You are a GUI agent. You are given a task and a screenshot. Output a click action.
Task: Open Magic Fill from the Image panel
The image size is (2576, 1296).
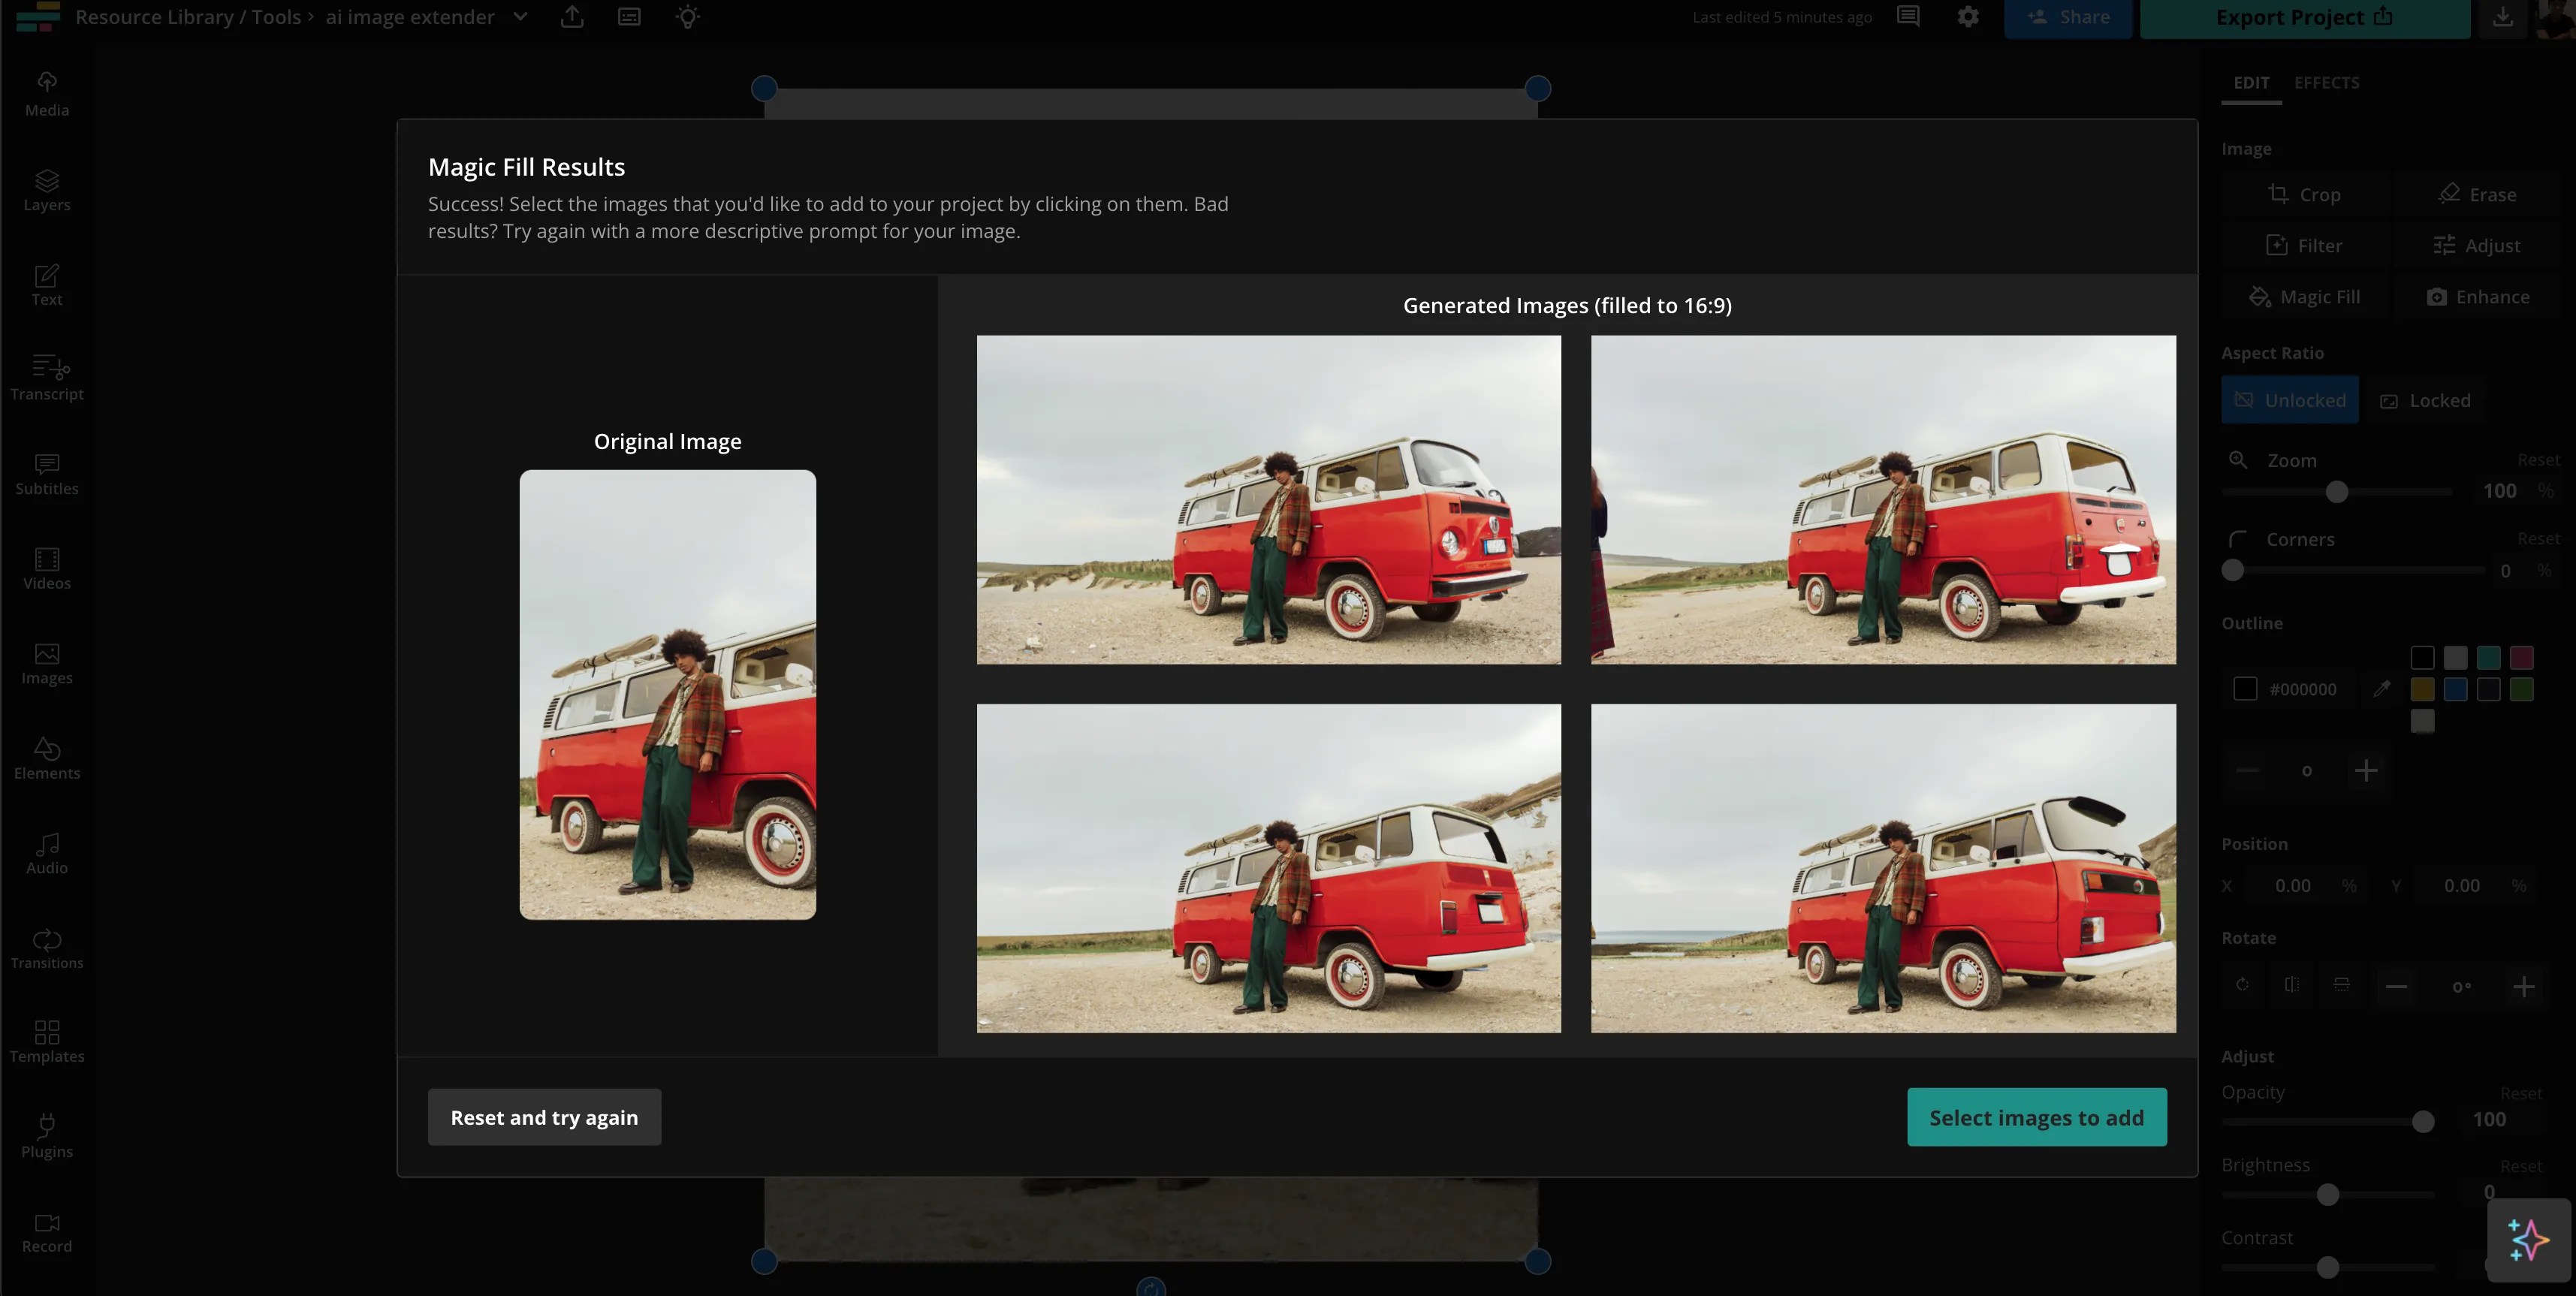point(2305,296)
